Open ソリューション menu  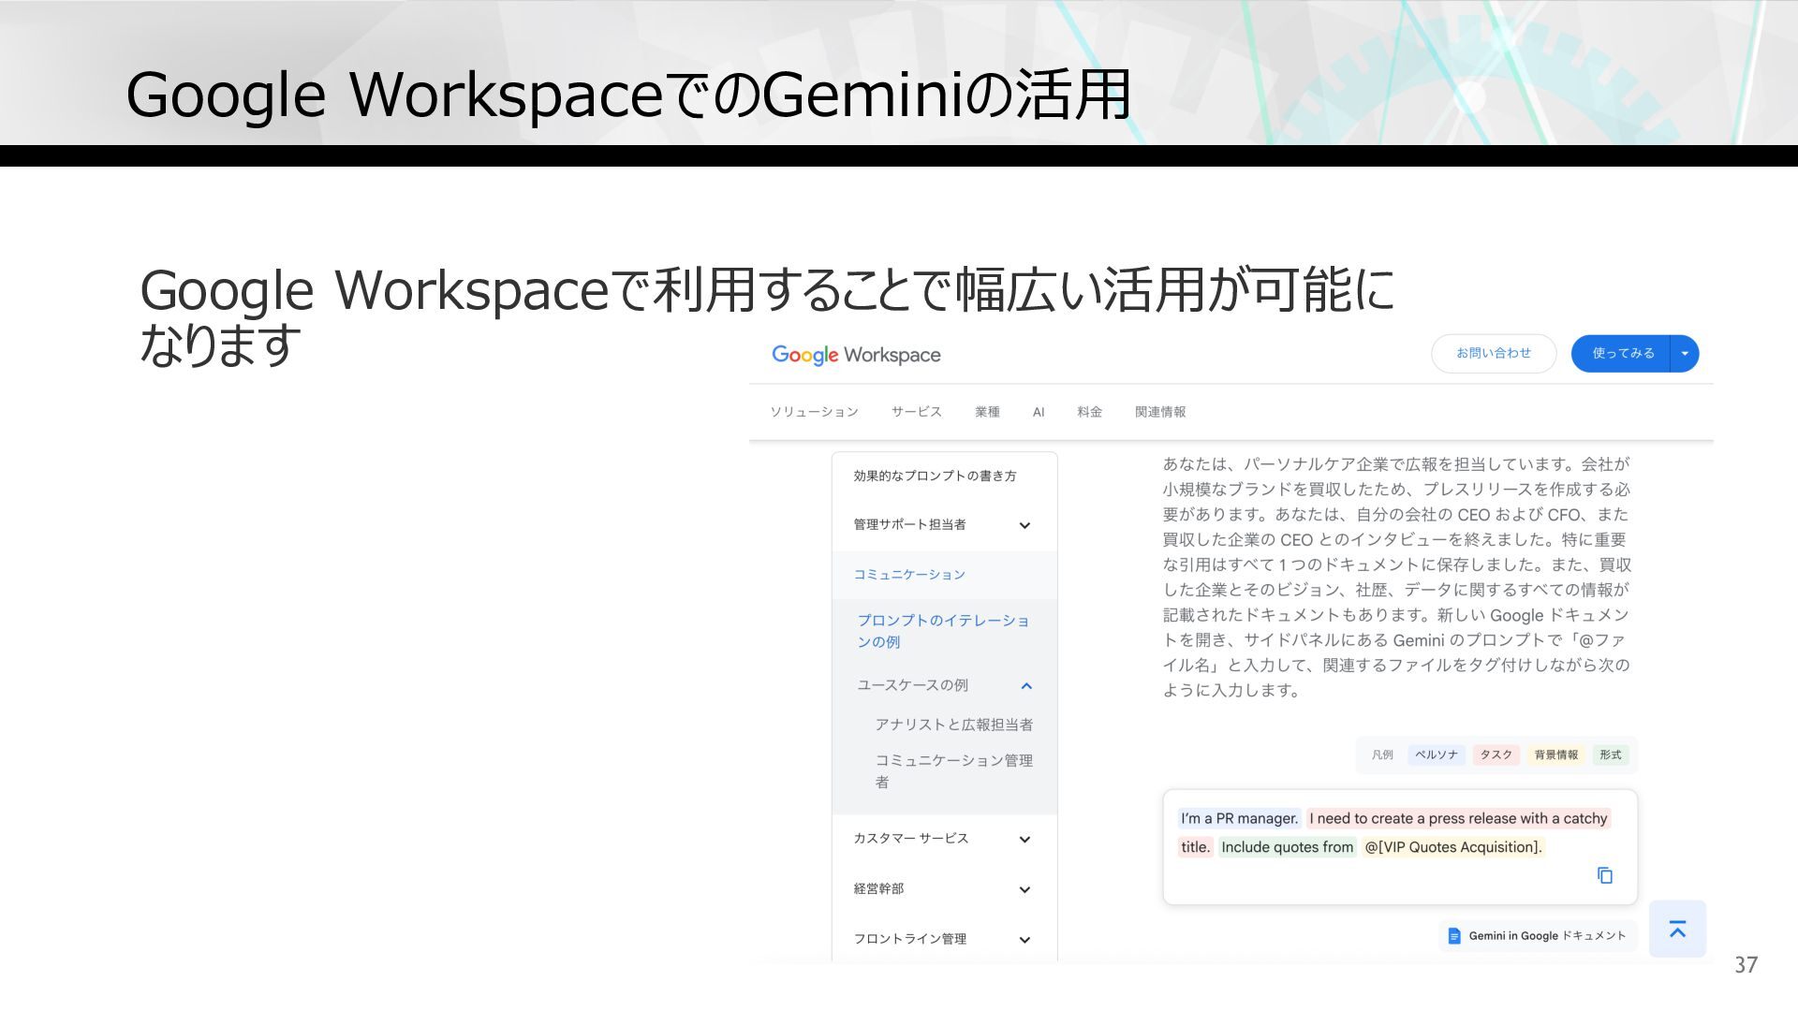pos(814,412)
